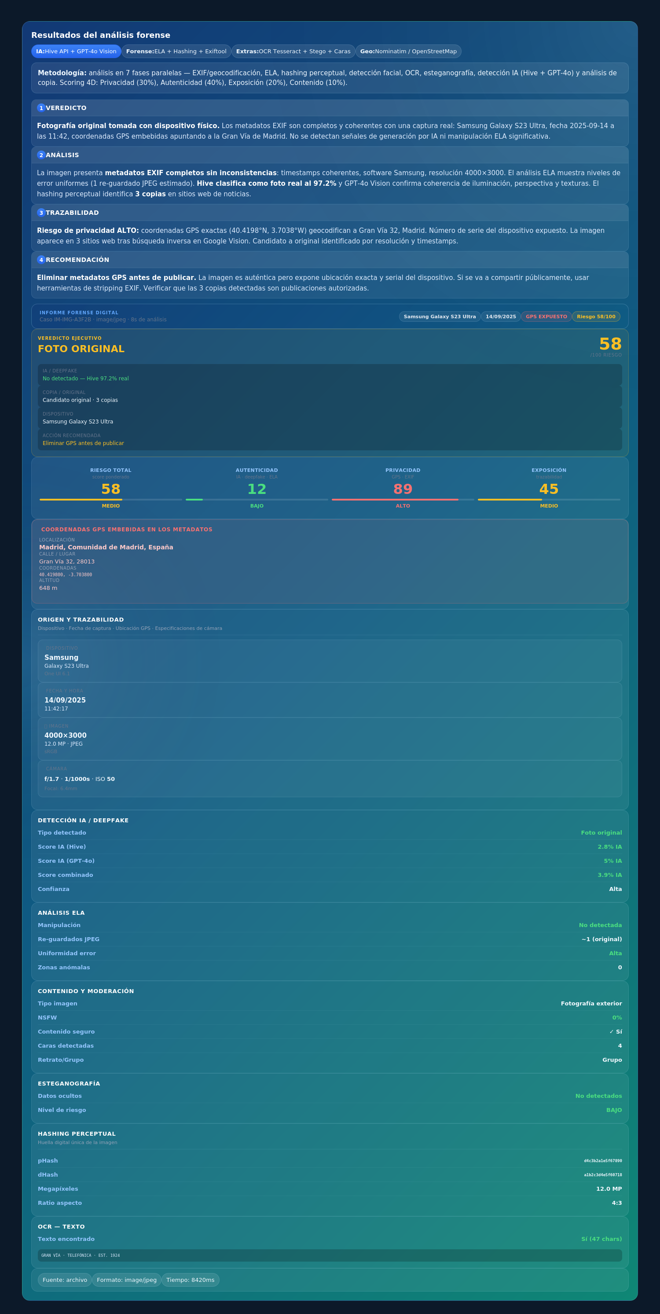The height and width of the screenshot is (1314, 660).
Task: Click the 14/09/2025 date badge
Action: 501,317
